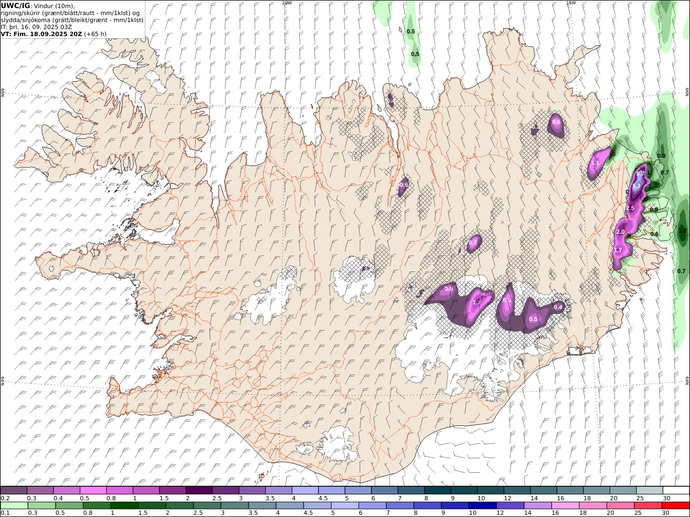Screen dimensions: 690x517
Task: Click the top-row pink swatch starting at 0.5
Action: point(93,490)
